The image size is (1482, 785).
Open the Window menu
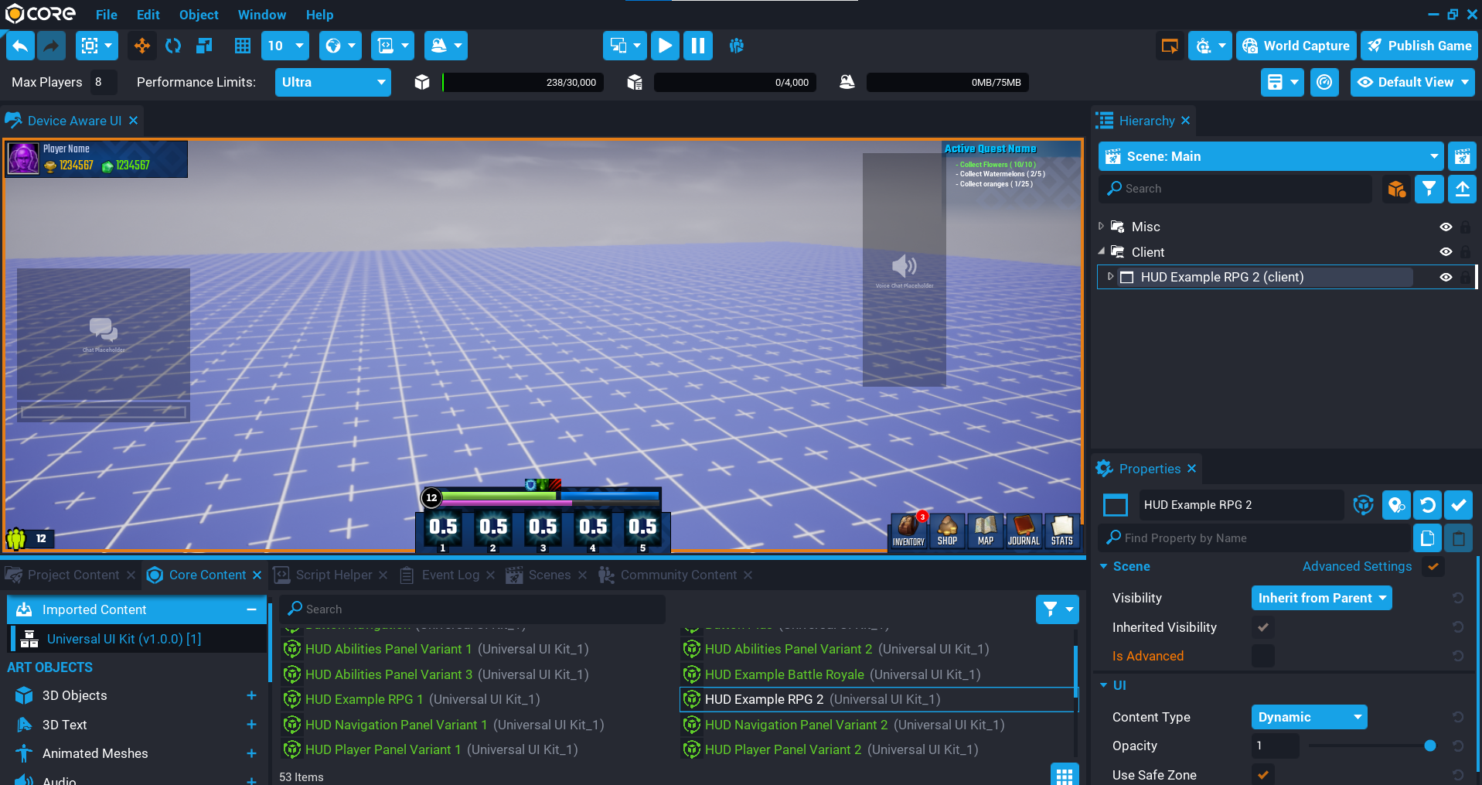click(261, 14)
